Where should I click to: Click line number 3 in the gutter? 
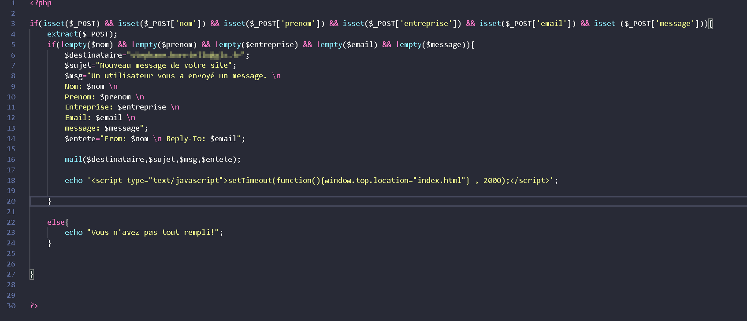[13, 24]
